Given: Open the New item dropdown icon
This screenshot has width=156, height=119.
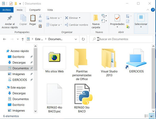Looking at the screenshot, I should [104, 16].
